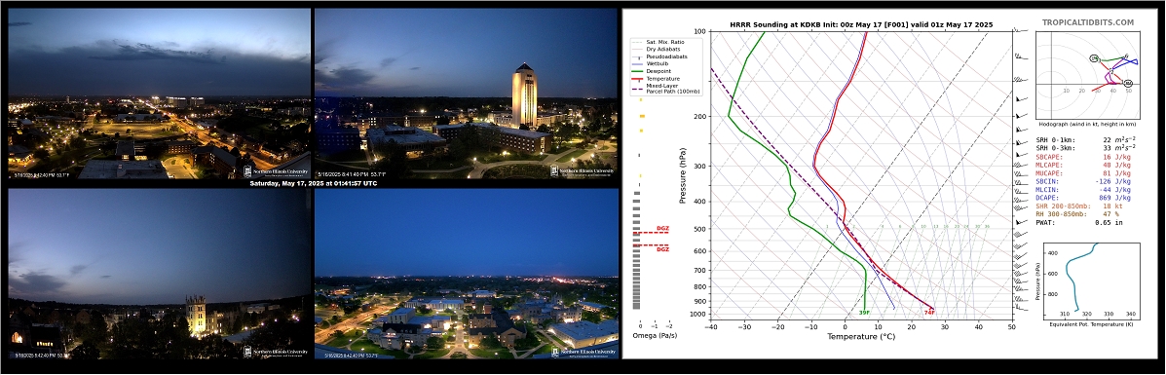The width and height of the screenshot is (1166, 375).
Task: Open the webcam view with the lit tower
Action: coord(467,93)
